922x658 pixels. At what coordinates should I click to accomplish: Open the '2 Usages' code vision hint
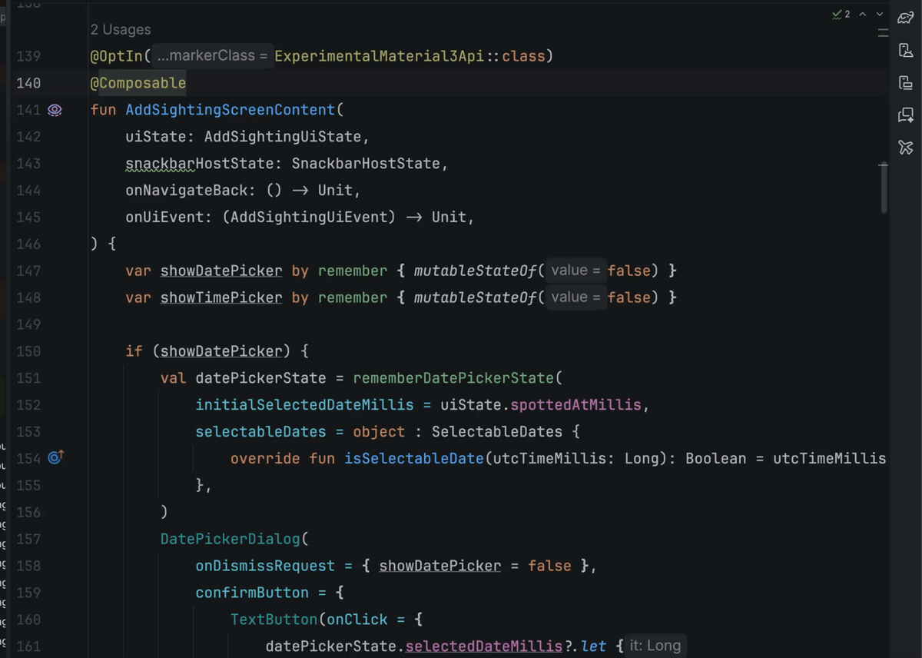coord(121,30)
